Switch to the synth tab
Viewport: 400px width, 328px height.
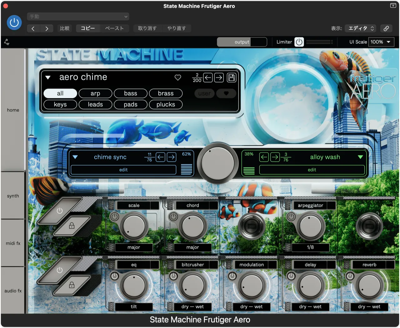coord(13,196)
